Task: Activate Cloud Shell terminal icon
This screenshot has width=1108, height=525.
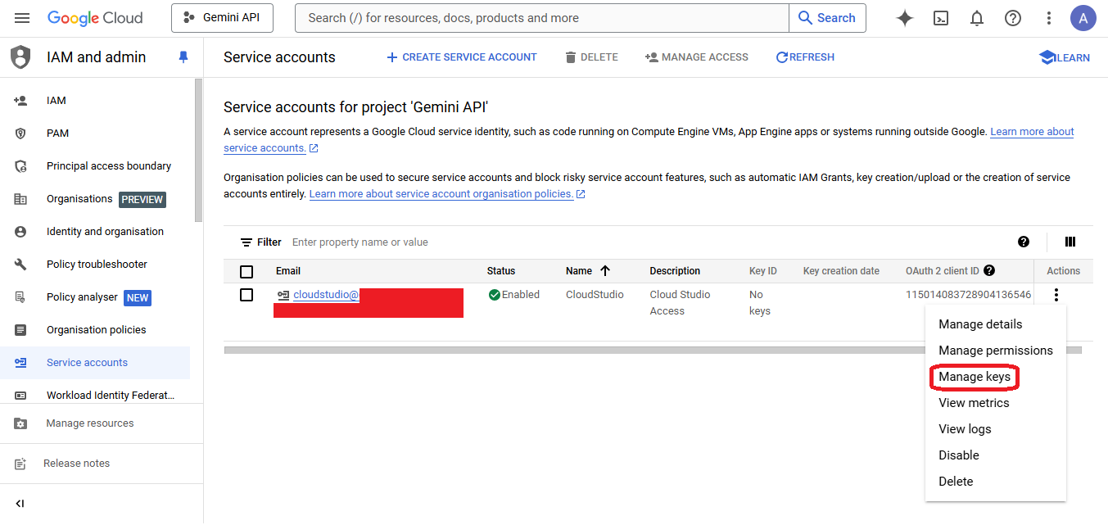Action: click(x=941, y=18)
